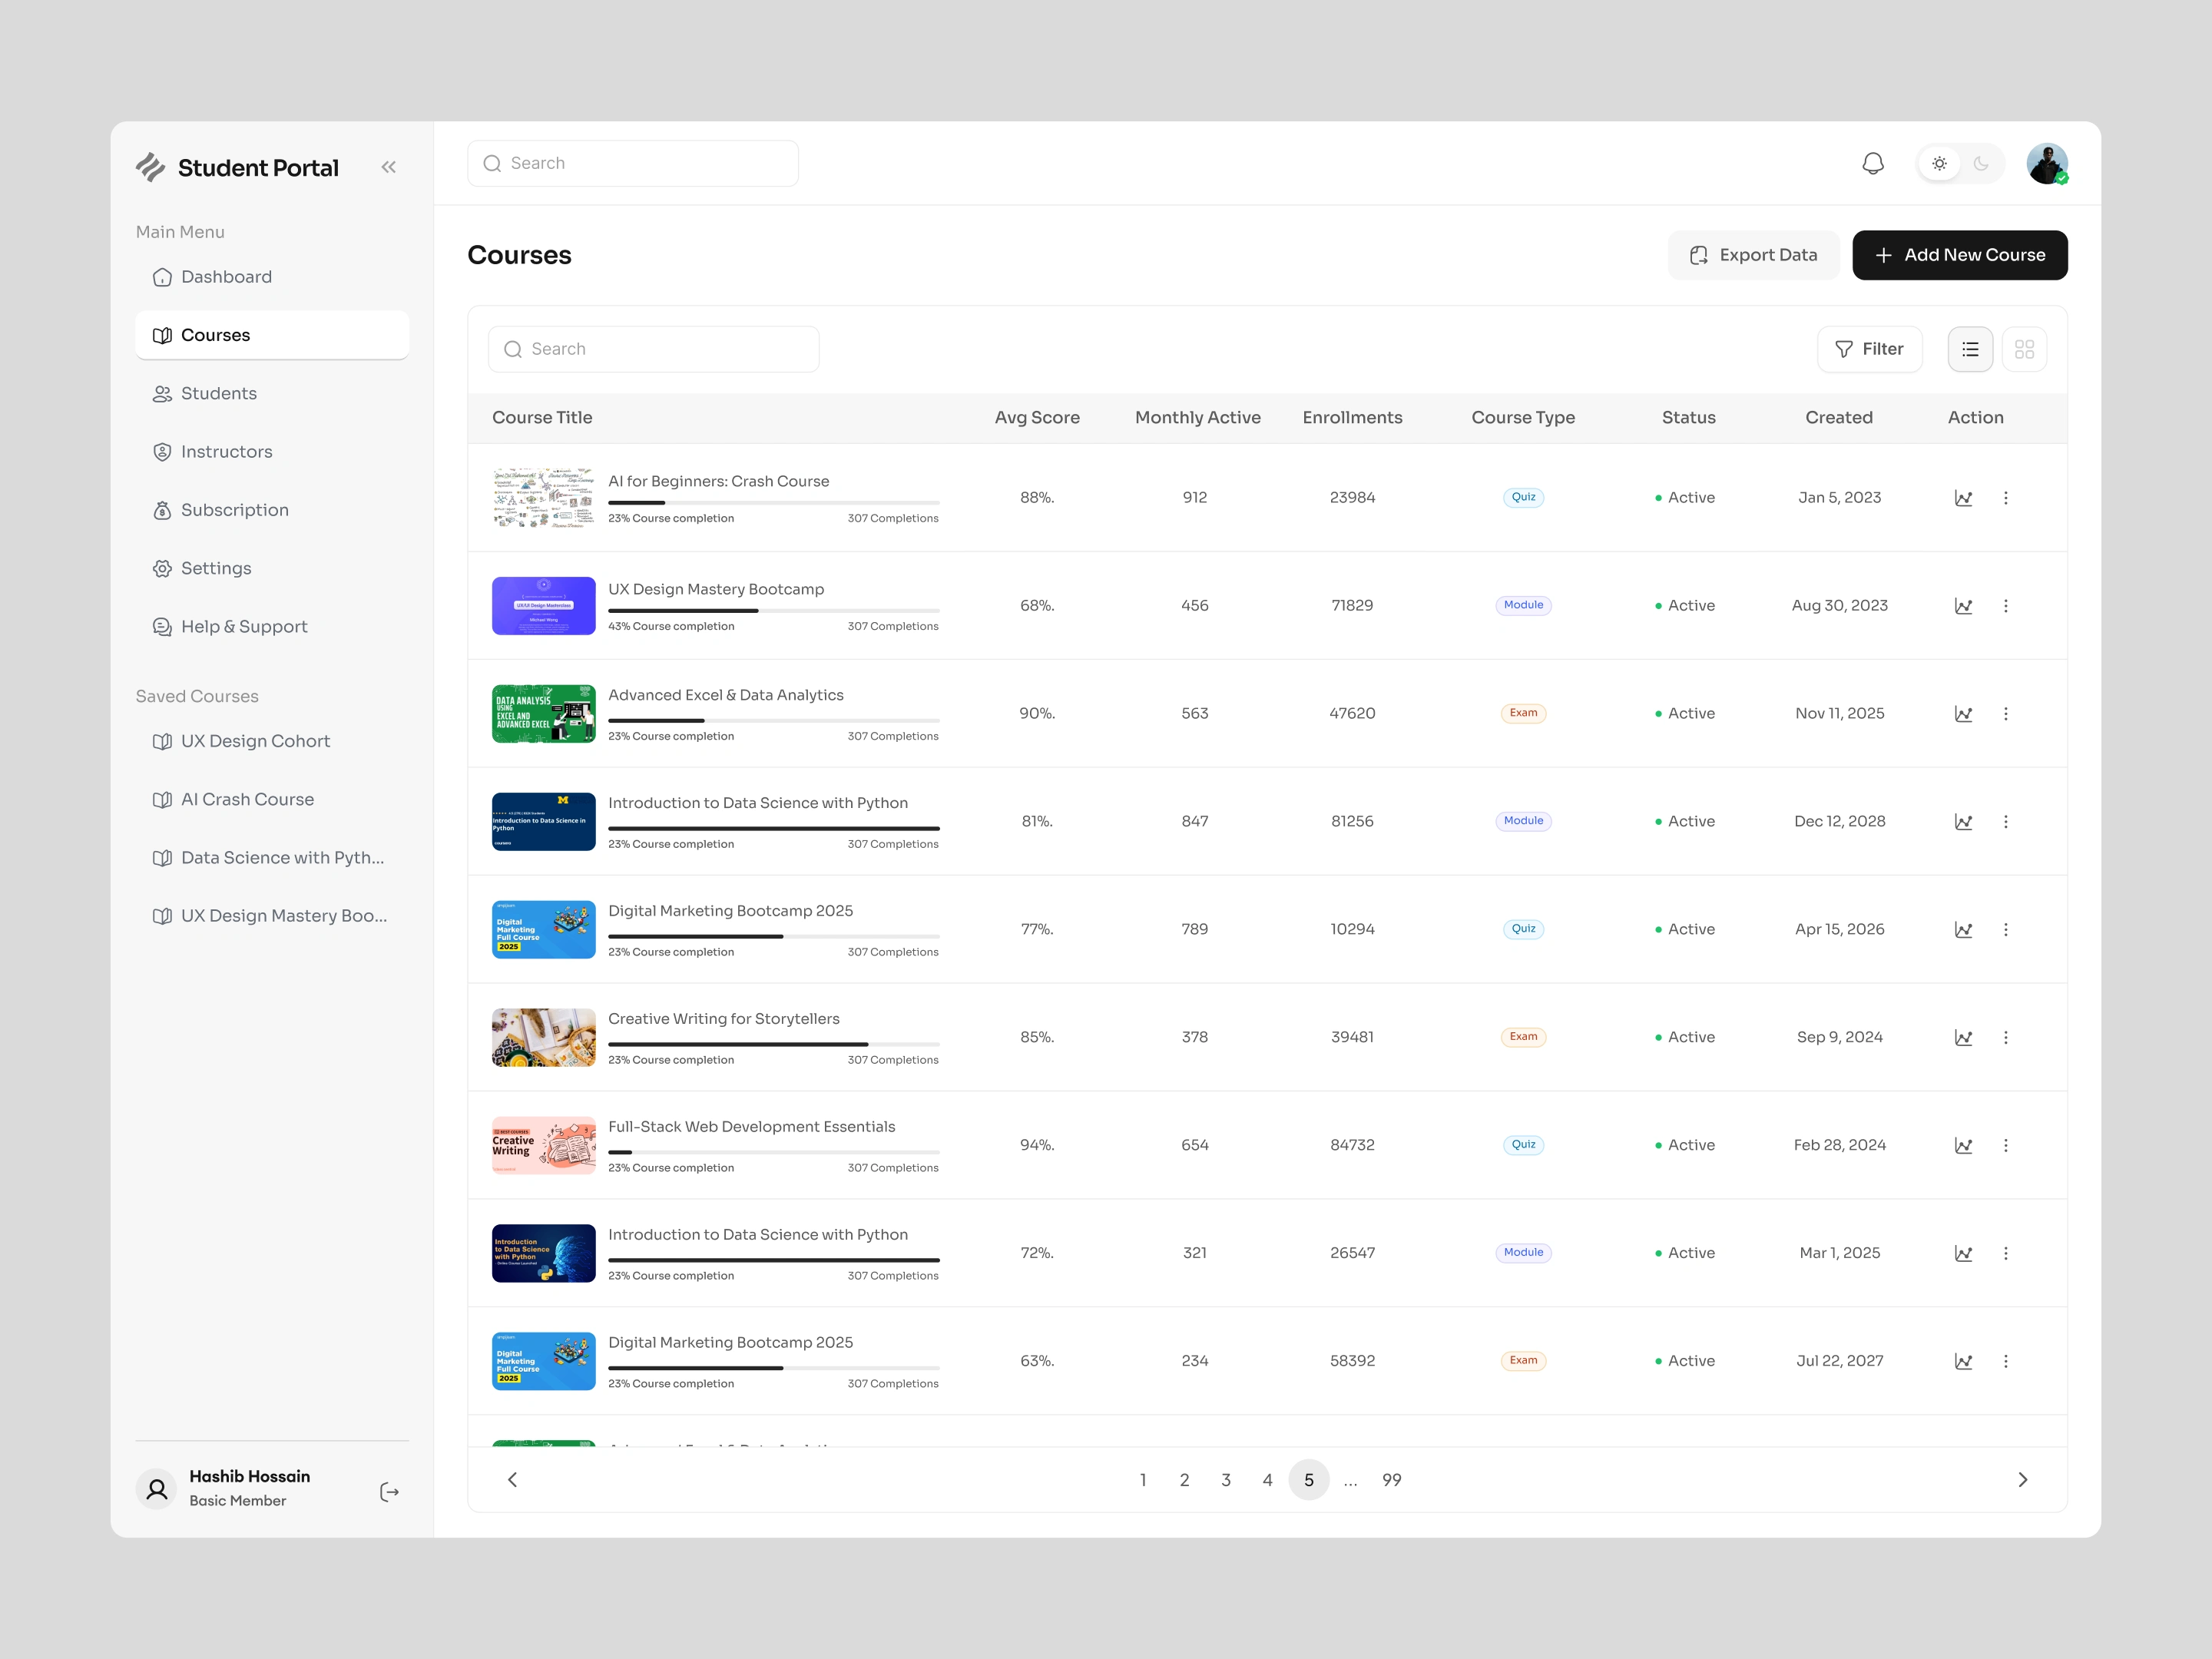This screenshot has width=2212, height=1659.
Task: Switch to dark mode moon toggle
Action: click(x=1981, y=163)
